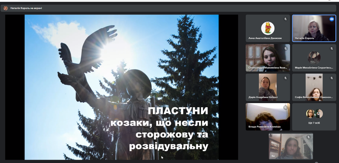Select Влада Романівна Климіша's video feed
Image resolution: width=339 pixels, height=163 pixels.
pyautogui.click(x=268, y=117)
